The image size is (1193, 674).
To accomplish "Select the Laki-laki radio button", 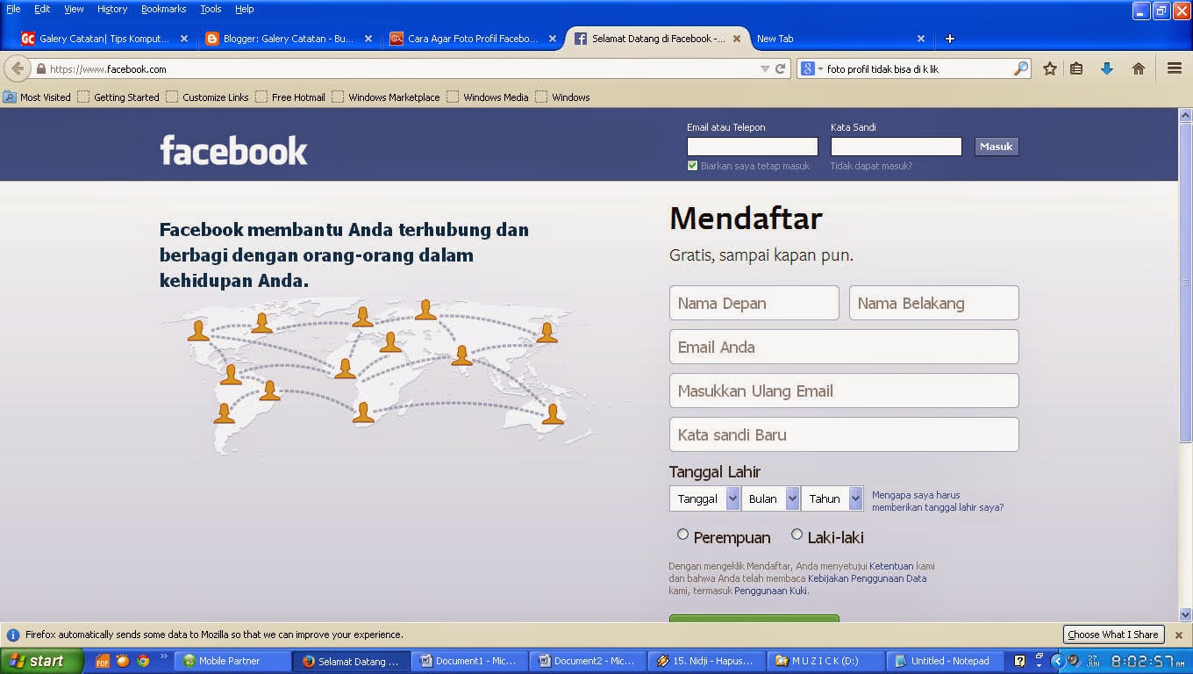I will coord(797,534).
